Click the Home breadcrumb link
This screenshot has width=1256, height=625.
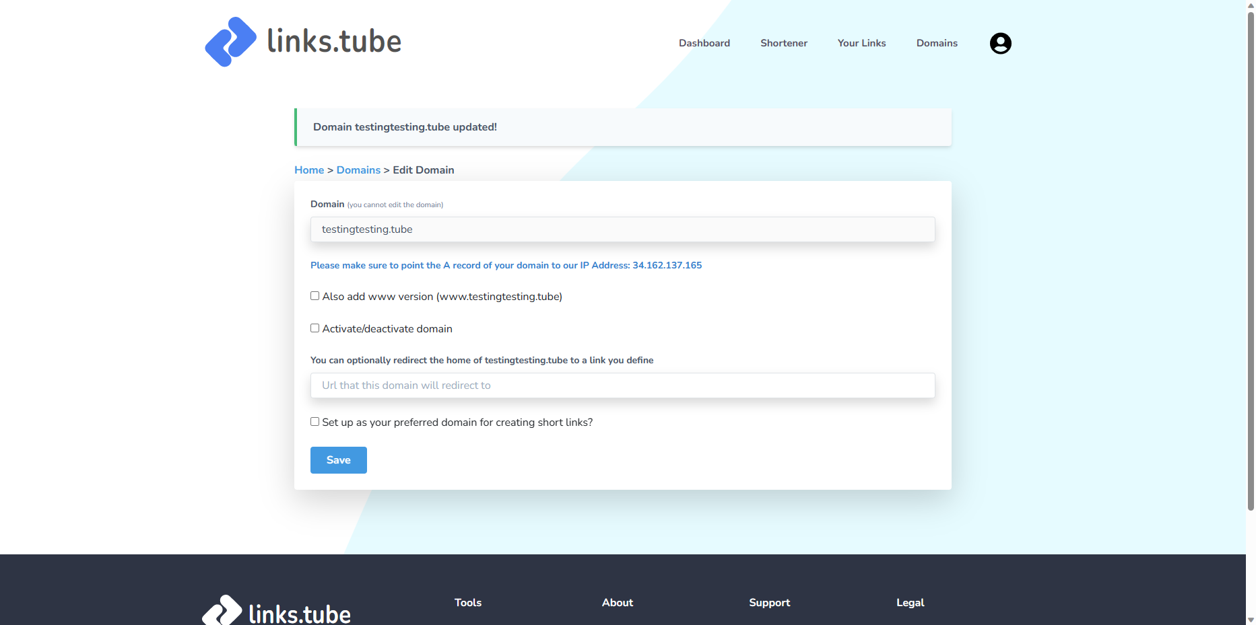(x=309, y=170)
